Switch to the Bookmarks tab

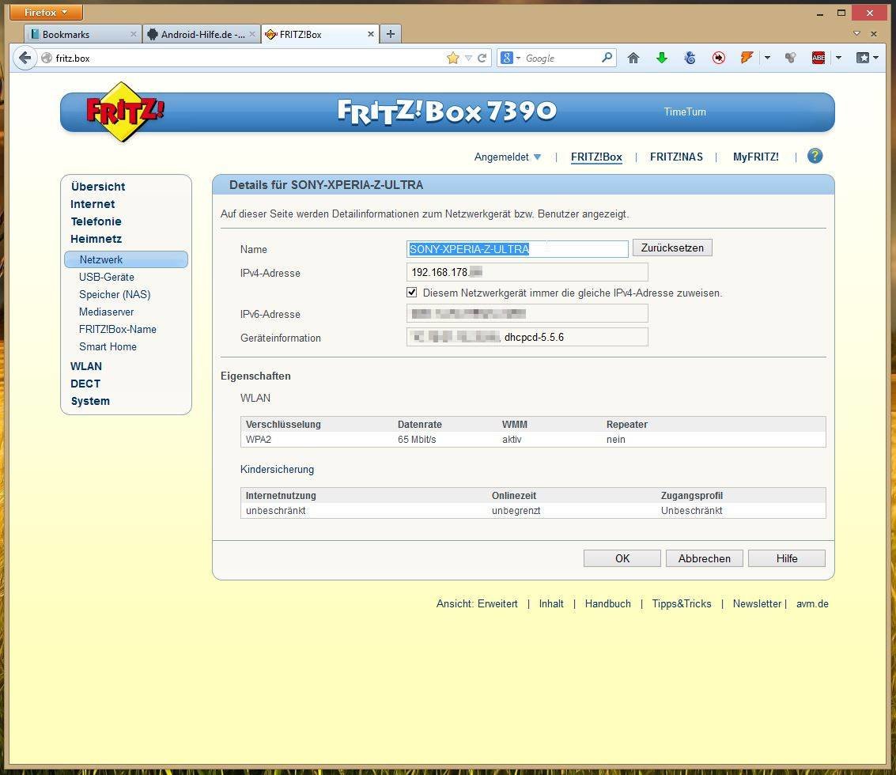tap(83, 34)
